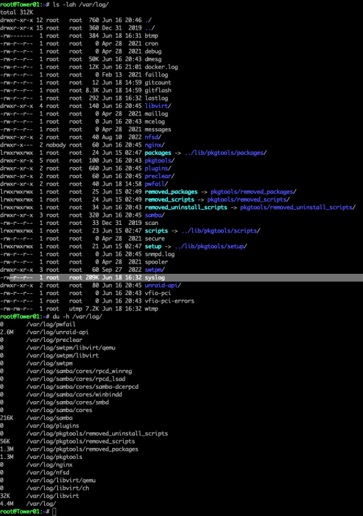Click the '2.6M' size value
Viewport: 363px width, 516px height.
click(x=7, y=332)
